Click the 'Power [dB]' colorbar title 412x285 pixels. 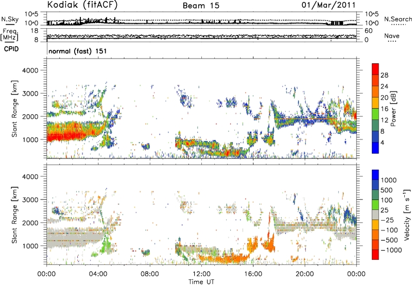393,109
